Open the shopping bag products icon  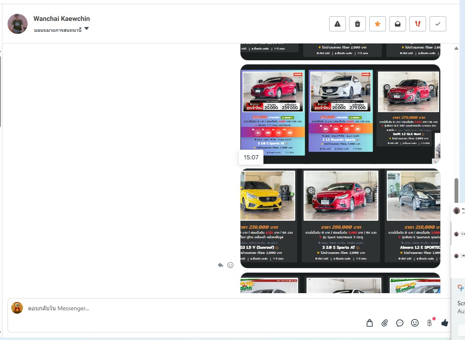[x=370, y=323]
